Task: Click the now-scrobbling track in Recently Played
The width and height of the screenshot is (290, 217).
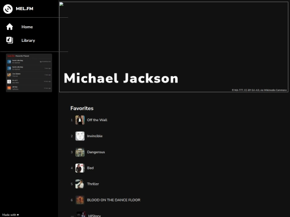Action: [x=29, y=62]
